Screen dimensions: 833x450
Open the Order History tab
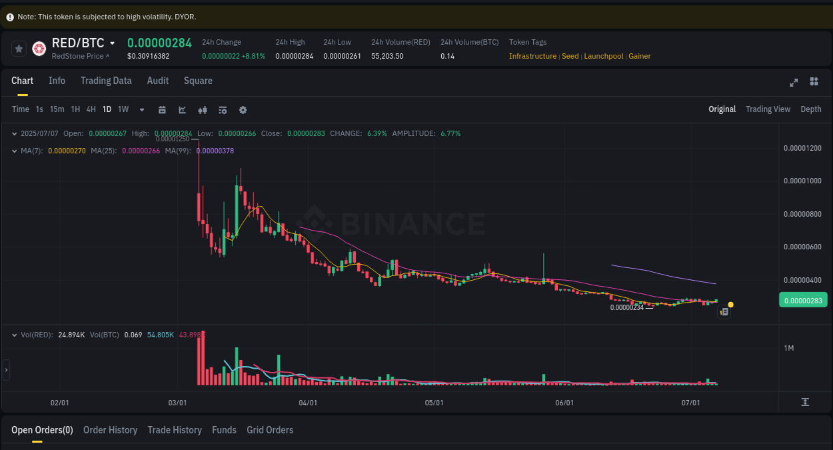(110, 430)
